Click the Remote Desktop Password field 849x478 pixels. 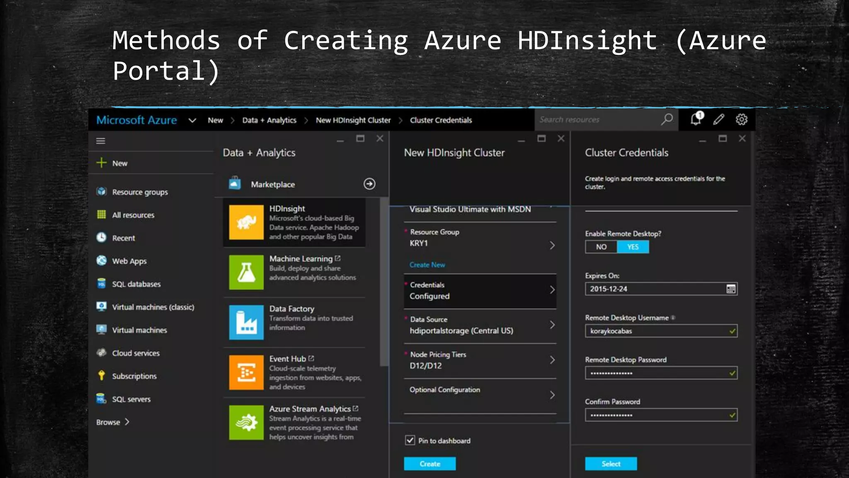click(x=661, y=373)
